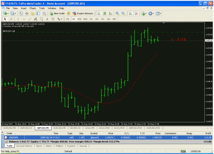
Task: Switch timeframe to M1
Action: 68,19
